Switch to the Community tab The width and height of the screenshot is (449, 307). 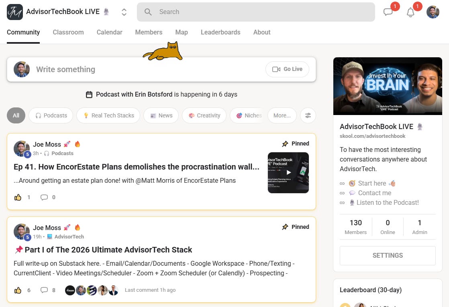23,32
